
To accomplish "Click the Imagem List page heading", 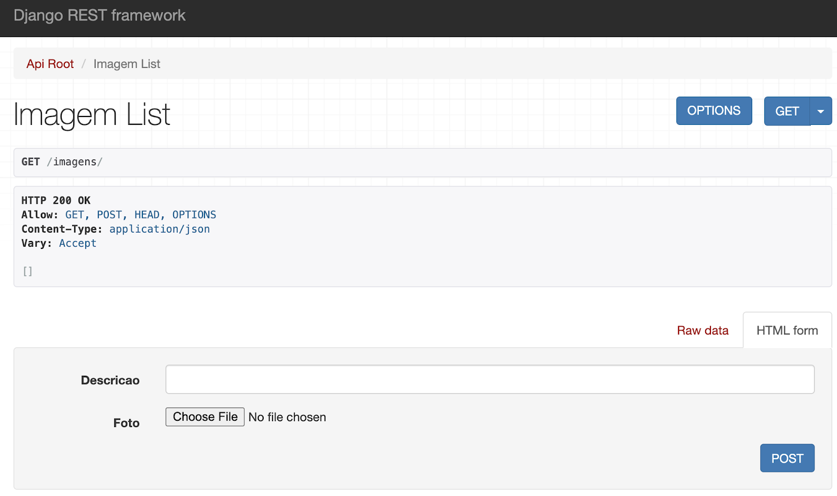I will (92, 114).
